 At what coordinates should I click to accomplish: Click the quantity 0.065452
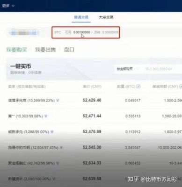click(x=133, y=163)
